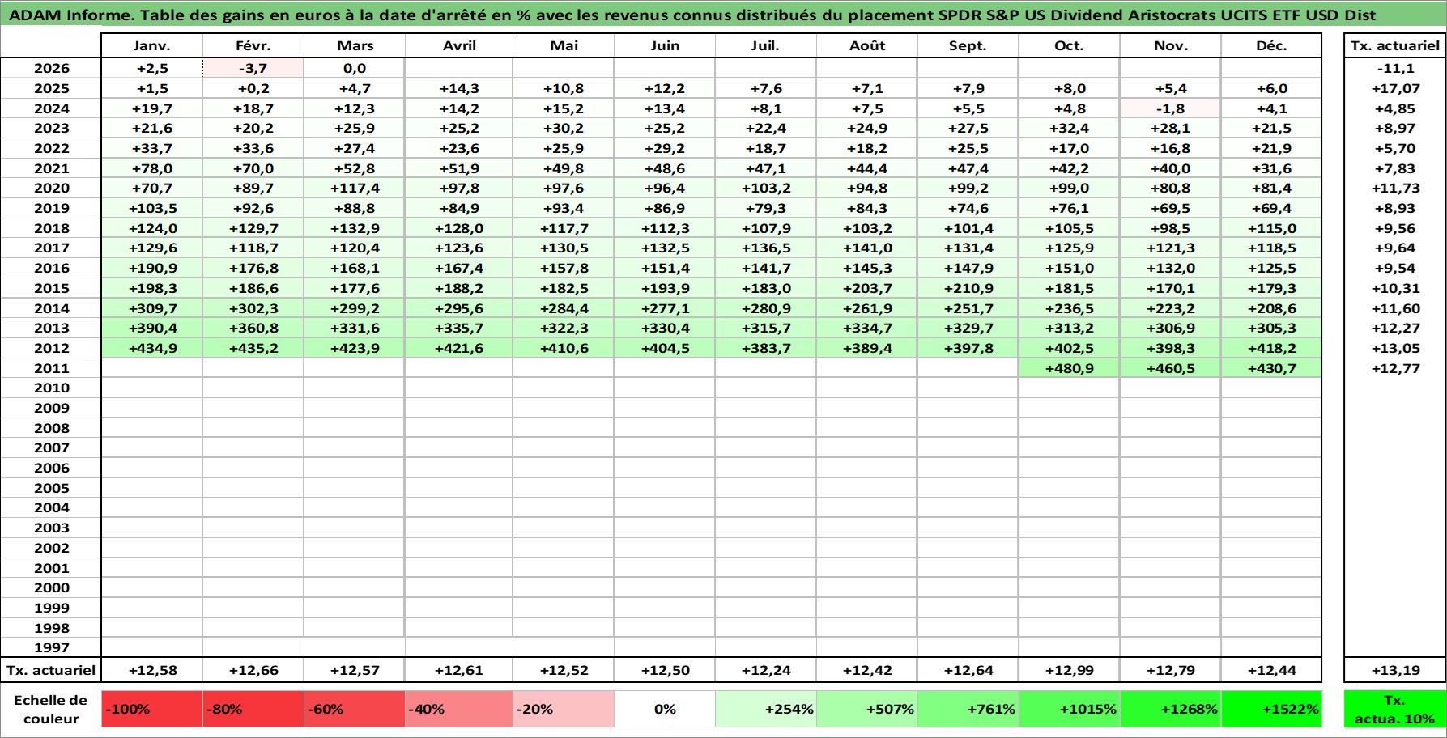Select the 'Avril' column header
1447x738 pixels.
[459, 45]
